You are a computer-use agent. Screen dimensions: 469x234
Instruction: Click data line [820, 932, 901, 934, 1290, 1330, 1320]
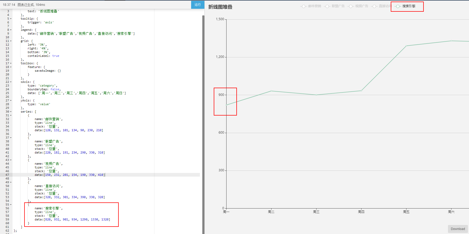click(x=72, y=219)
